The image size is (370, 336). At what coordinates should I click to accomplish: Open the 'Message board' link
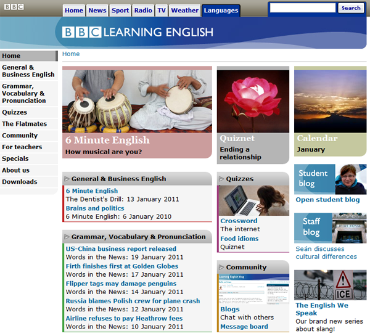[244, 327]
